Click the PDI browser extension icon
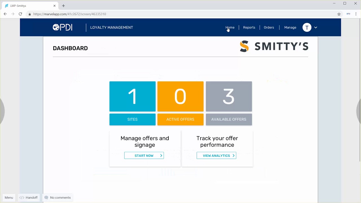Viewport: 361px width, 203px height. tap(348, 14)
